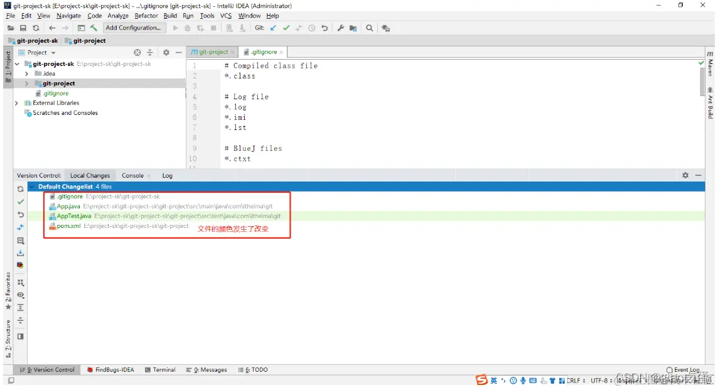Viewport: 718px width, 390px height.
Task: Click Expand All icon in changes sidebar
Action: point(21,308)
